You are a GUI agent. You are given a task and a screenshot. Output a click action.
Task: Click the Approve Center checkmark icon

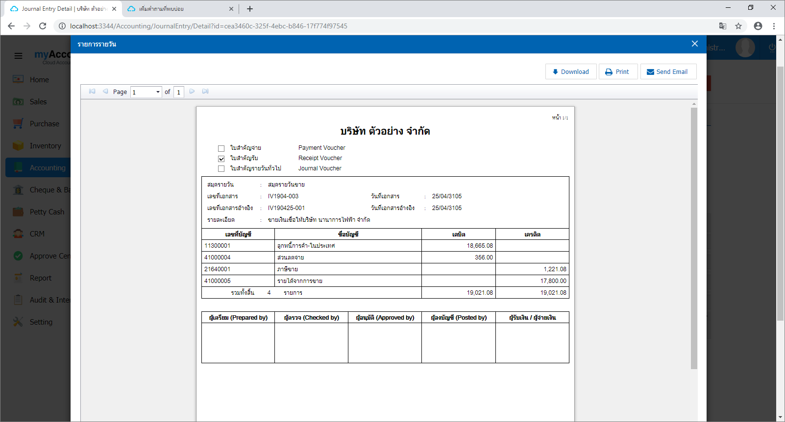coord(18,256)
